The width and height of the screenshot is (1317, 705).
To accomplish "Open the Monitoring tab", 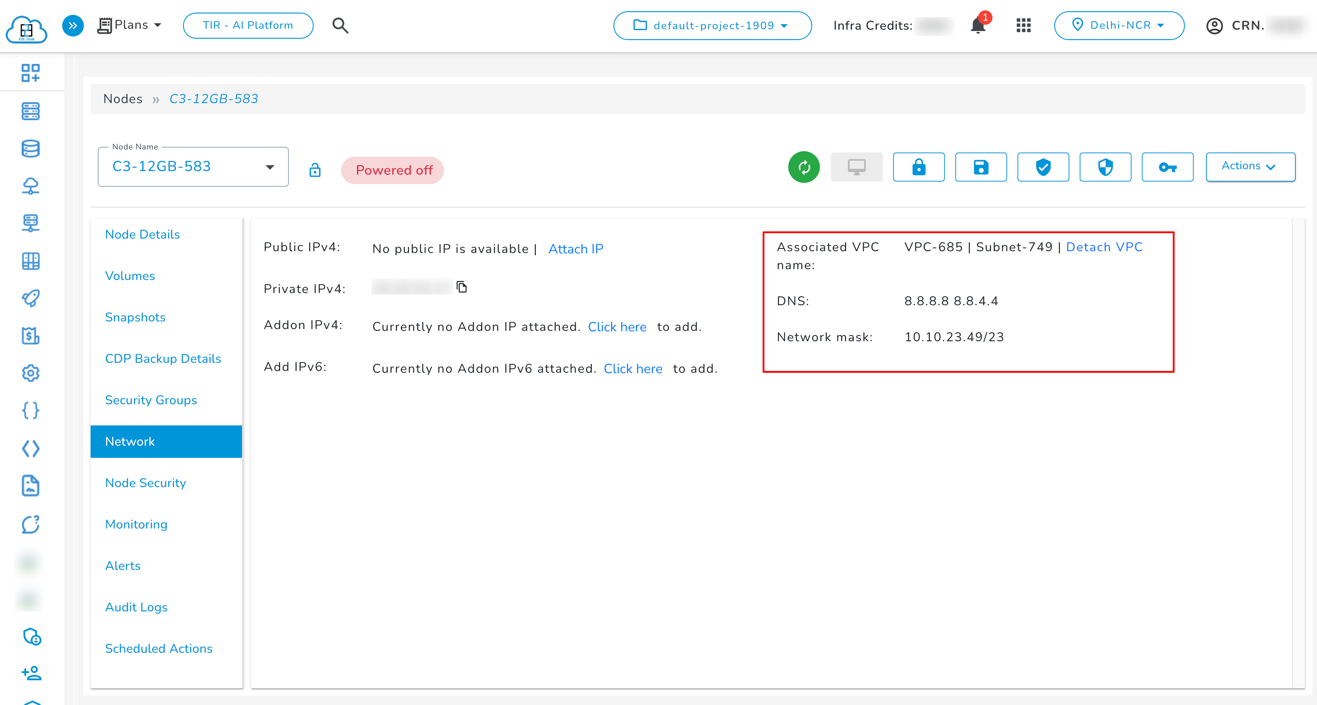I will [136, 524].
